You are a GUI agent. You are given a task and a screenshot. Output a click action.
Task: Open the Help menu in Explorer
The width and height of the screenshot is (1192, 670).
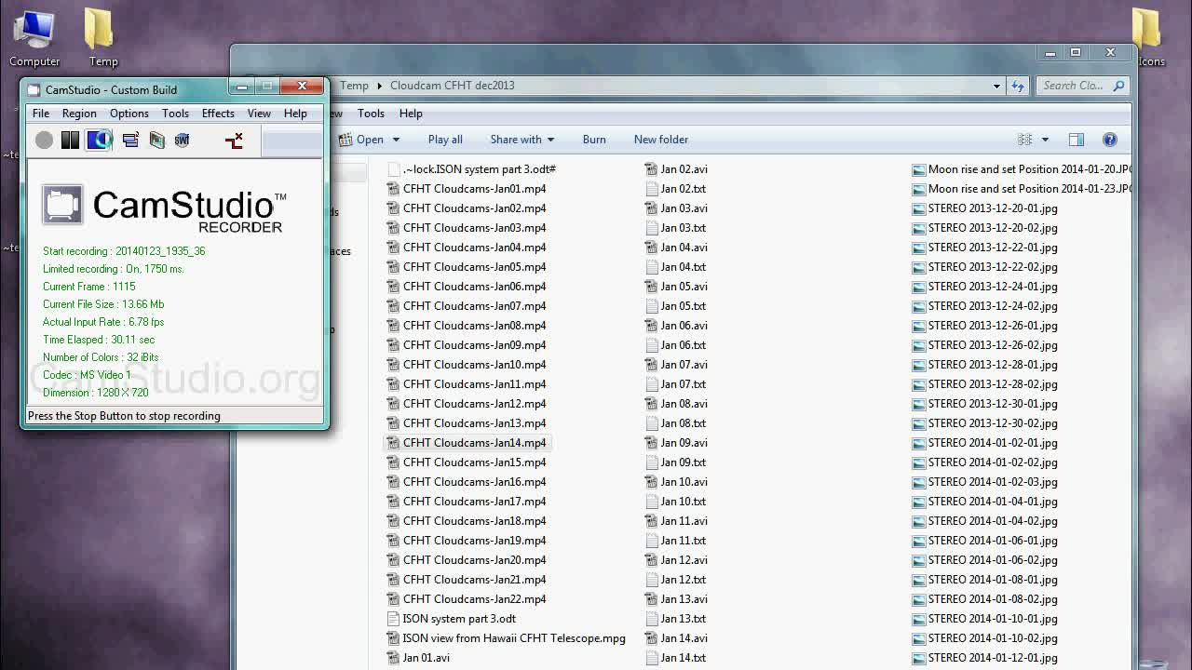pyautogui.click(x=411, y=114)
